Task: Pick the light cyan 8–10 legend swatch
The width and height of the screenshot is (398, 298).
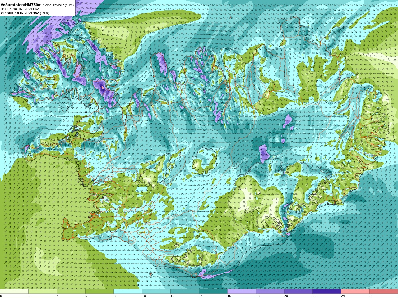Action: point(128,291)
